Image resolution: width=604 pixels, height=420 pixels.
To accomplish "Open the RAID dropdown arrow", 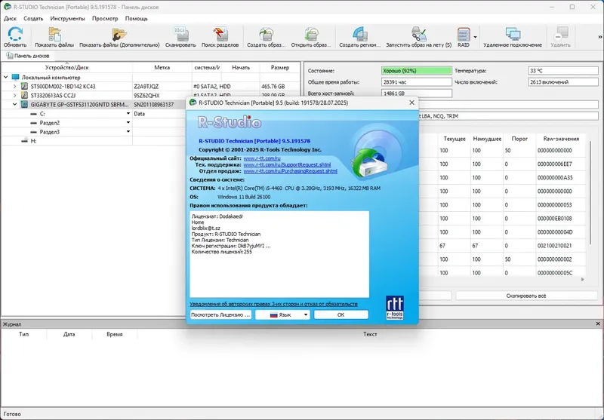I will (475, 37).
